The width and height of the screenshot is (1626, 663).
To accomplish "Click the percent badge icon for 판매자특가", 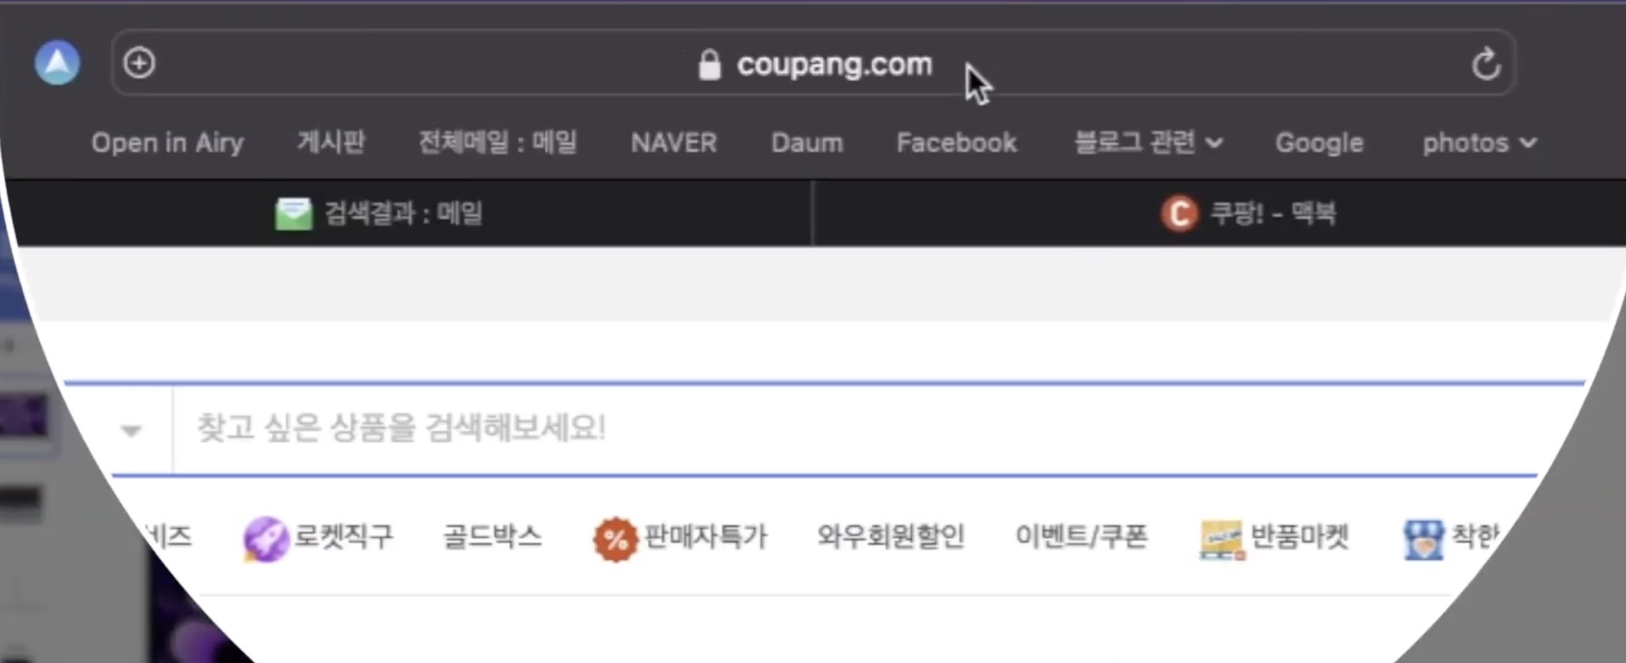I will (x=615, y=539).
